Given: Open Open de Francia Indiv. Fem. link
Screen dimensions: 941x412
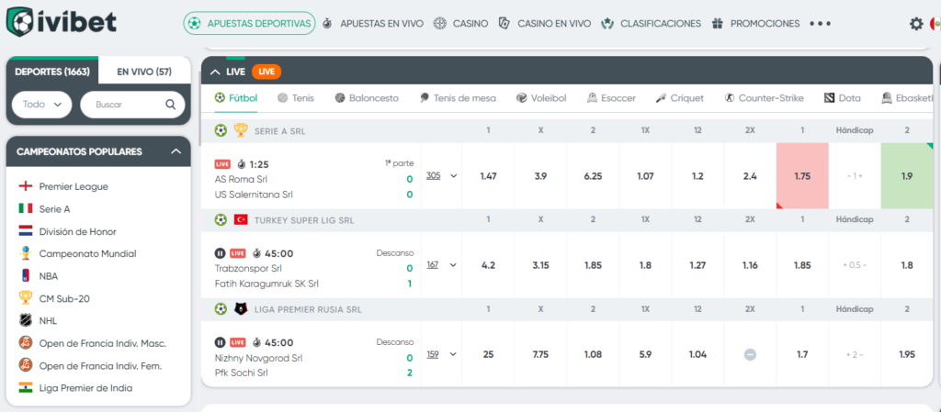Looking at the screenshot, I should click(101, 365).
